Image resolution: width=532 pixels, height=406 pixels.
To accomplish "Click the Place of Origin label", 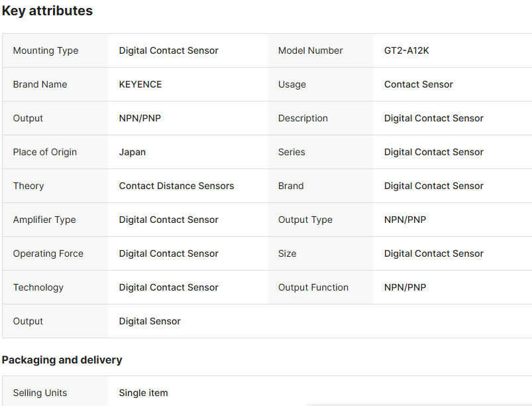I will coord(44,152).
